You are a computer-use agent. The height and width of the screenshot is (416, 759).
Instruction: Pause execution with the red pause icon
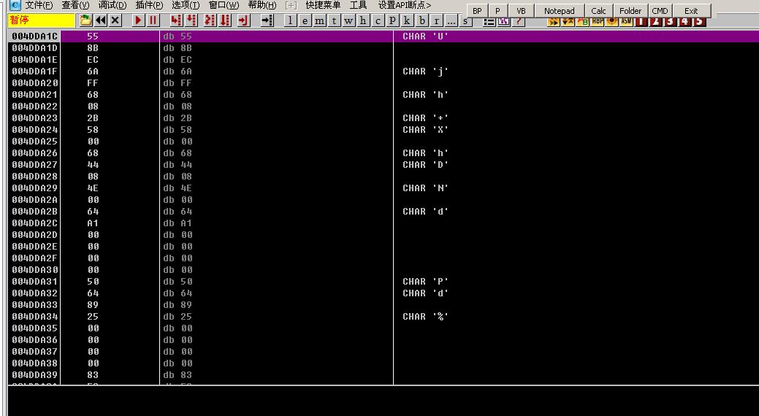pos(153,20)
